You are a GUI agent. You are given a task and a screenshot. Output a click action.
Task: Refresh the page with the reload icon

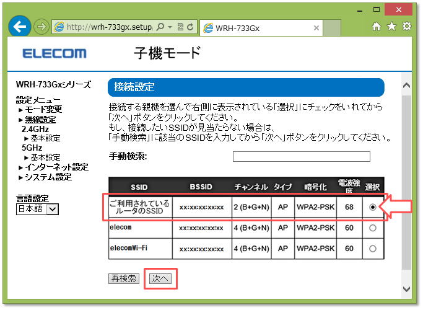click(x=190, y=27)
